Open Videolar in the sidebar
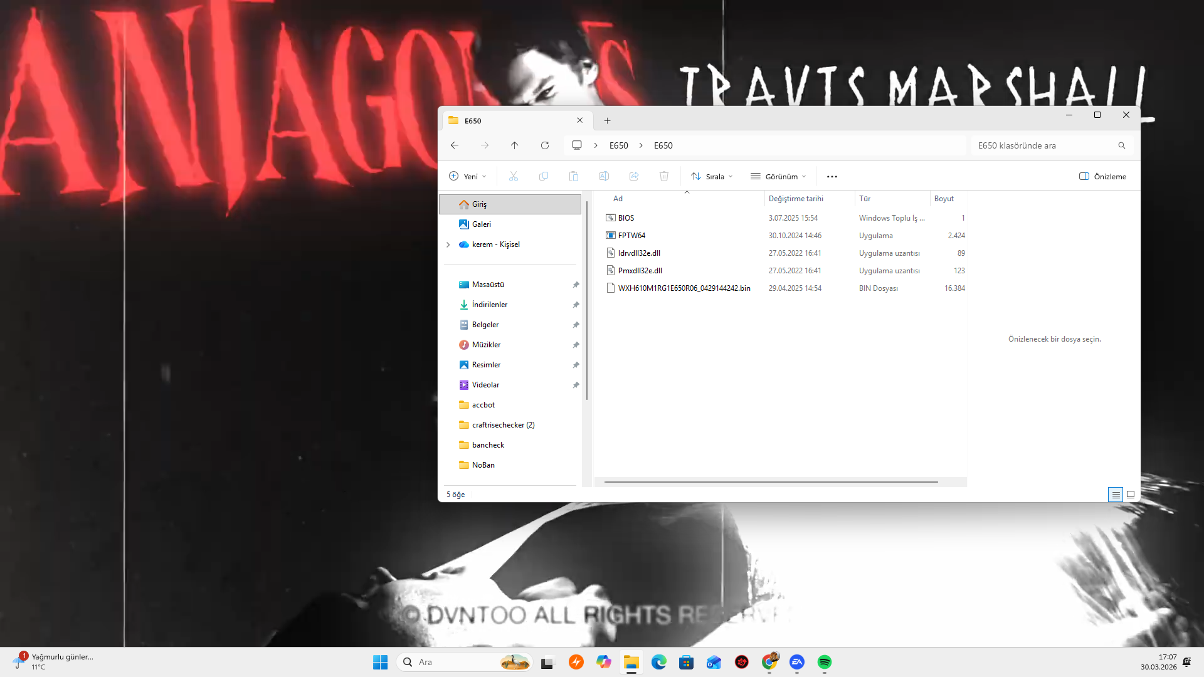The height and width of the screenshot is (677, 1204). point(510,385)
